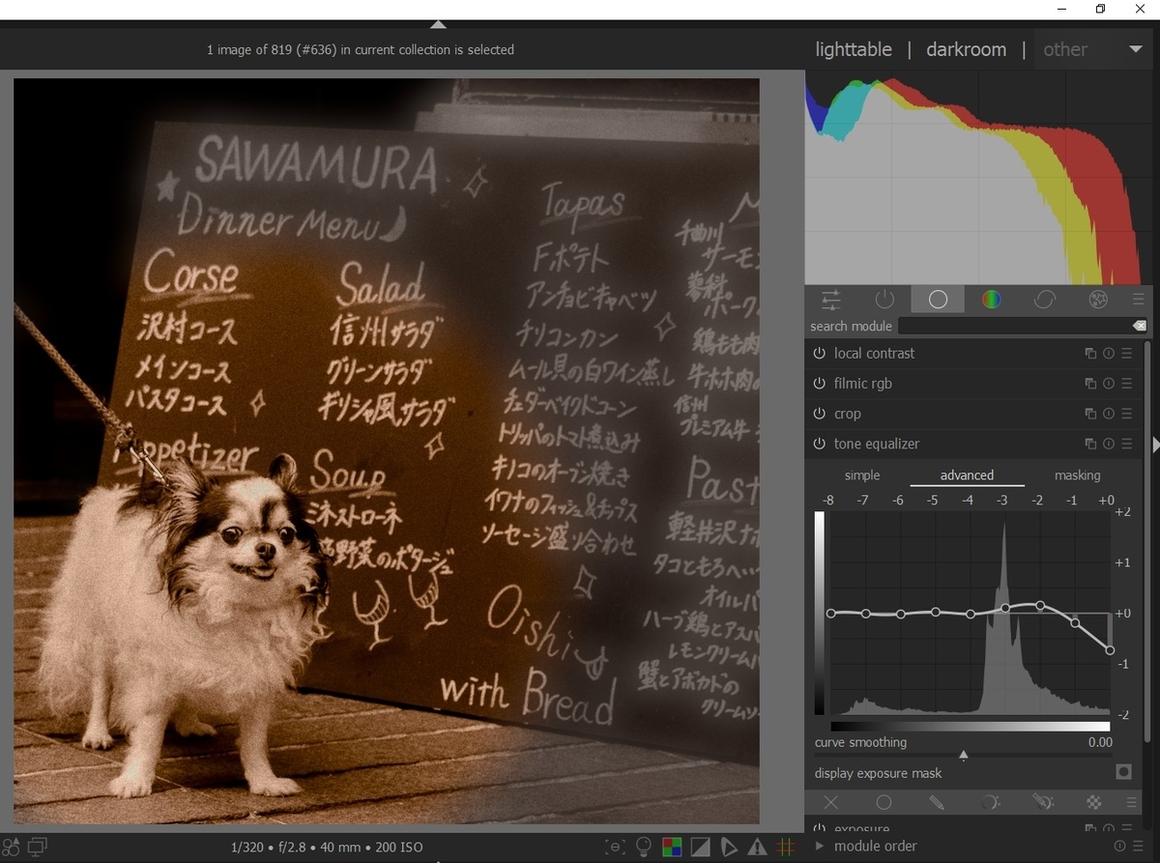Select the advanced tab

click(x=967, y=475)
